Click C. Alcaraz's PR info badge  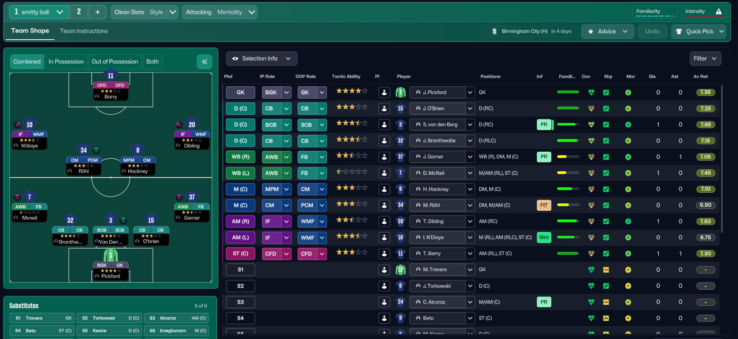pos(544,302)
